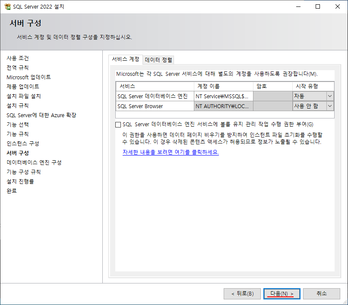The height and width of the screenshot is (305, 348).
Task: Click the 기능 규칙 step in sidebar
Action: (x=18, y=134)
